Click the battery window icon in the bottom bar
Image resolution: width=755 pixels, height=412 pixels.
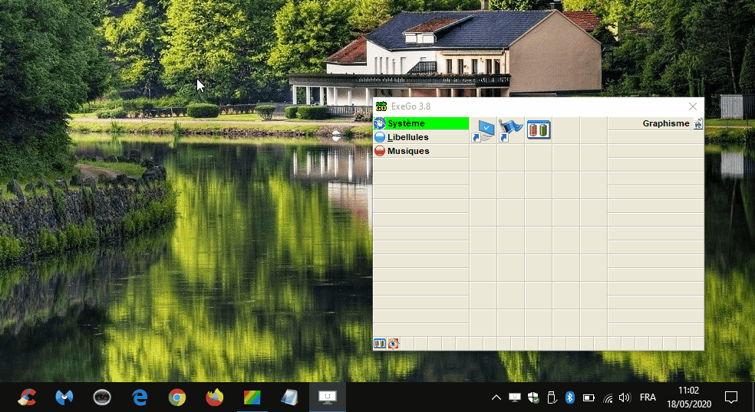[380, 343]
